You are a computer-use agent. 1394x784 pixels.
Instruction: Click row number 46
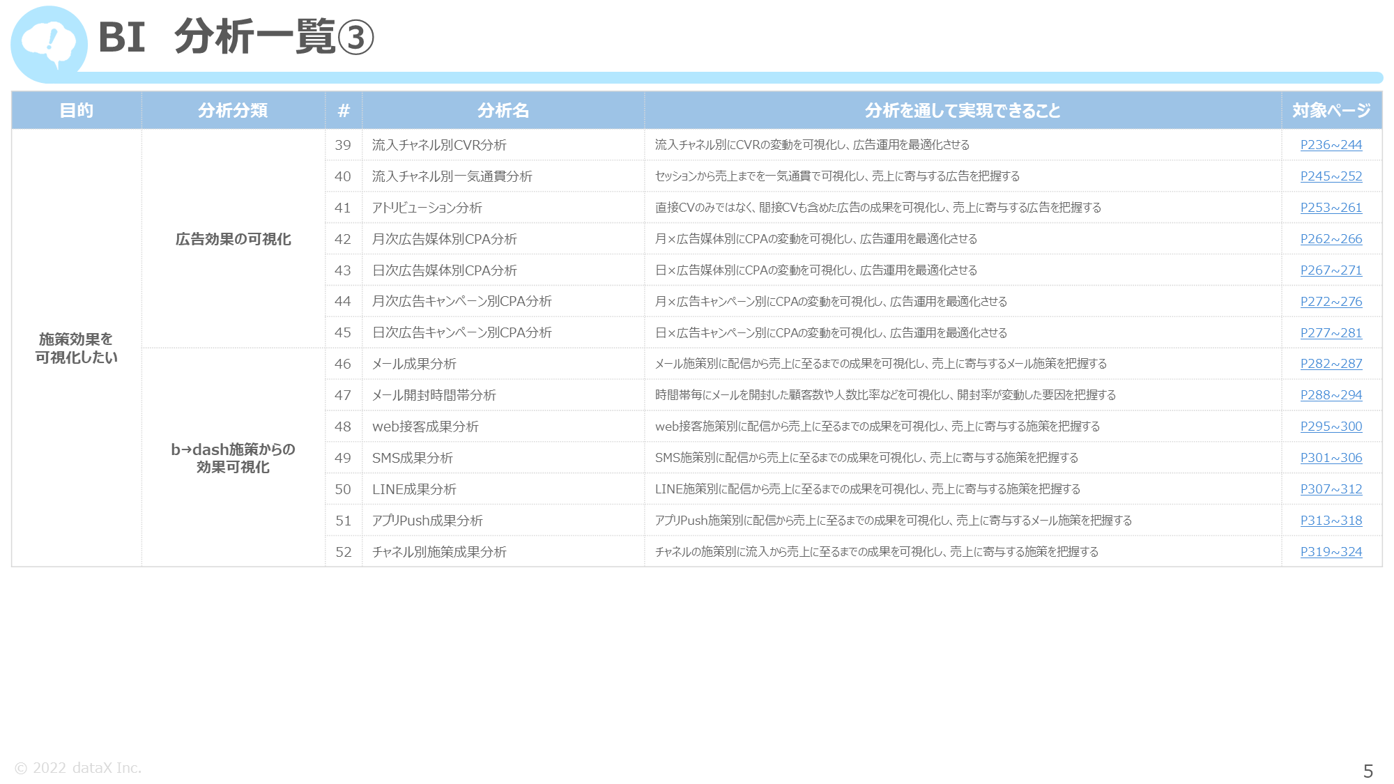[343, 364]
